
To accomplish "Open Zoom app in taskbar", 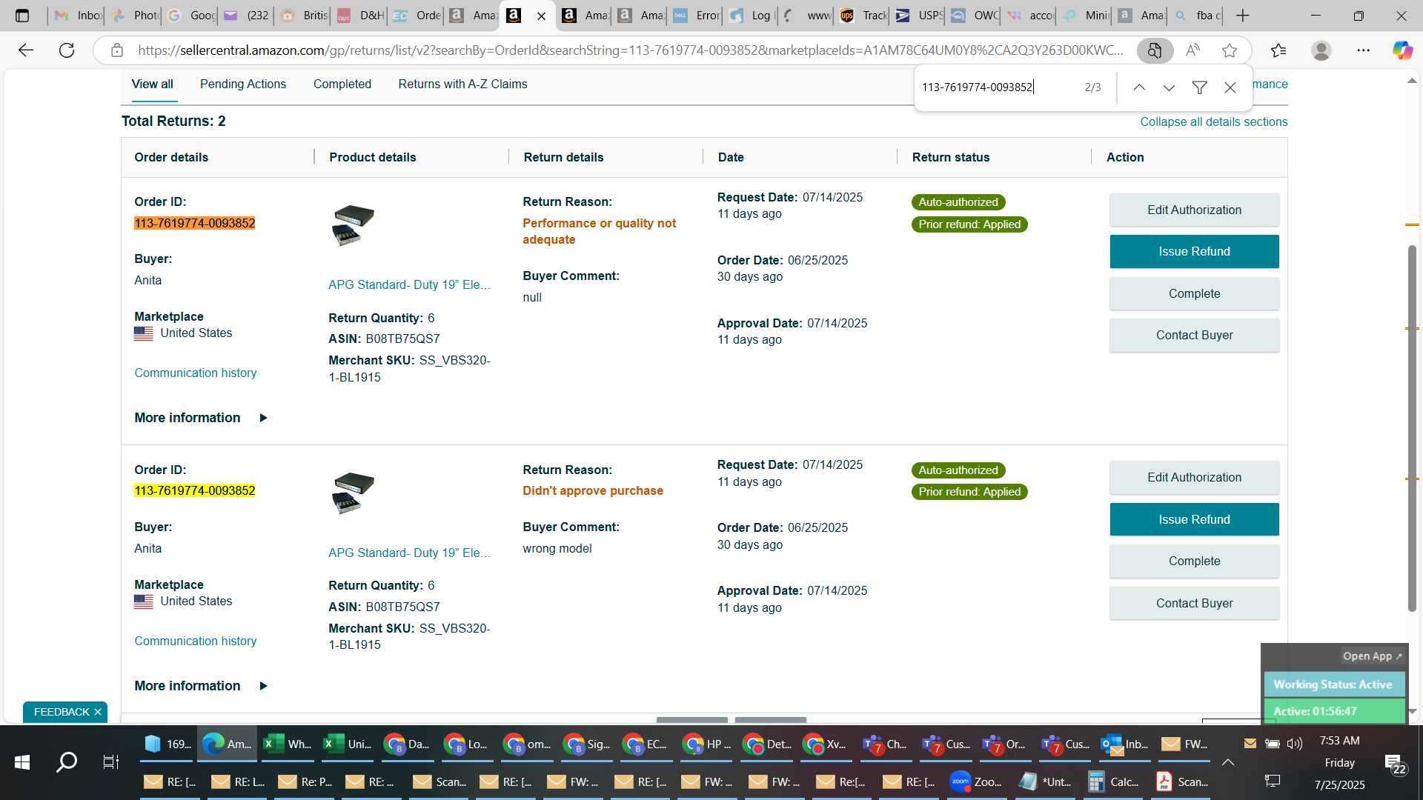I will (x=977, y=781).
